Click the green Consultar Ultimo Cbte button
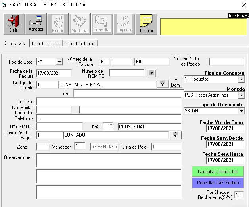This screenshot has width=249, height=207. pyautogui.click(x=217, y=172)
